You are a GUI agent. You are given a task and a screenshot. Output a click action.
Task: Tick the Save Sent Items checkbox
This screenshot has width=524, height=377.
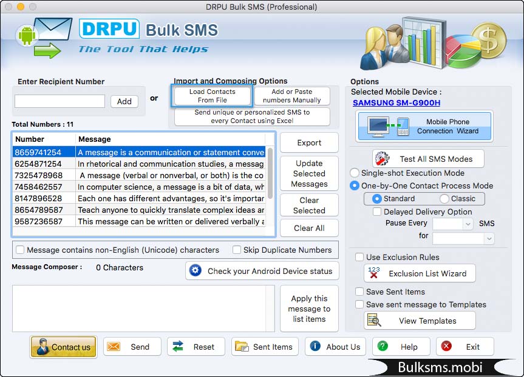[x=359, y=292]
